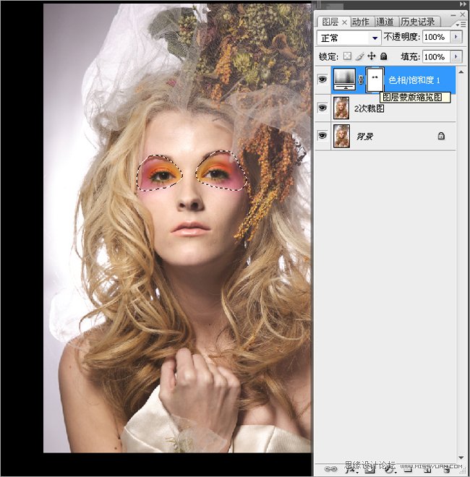
Task: Open layers panel flyout menu
Action: tap(461, 22)
